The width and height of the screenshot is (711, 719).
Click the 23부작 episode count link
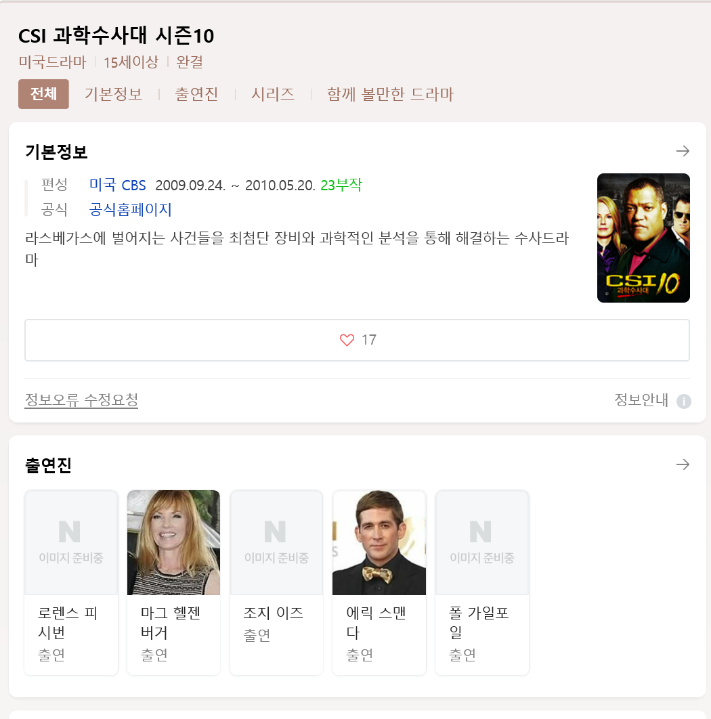(x=341, y=185)
